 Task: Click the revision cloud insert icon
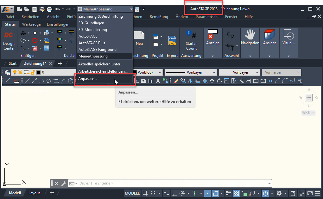[x=23, y=40]
